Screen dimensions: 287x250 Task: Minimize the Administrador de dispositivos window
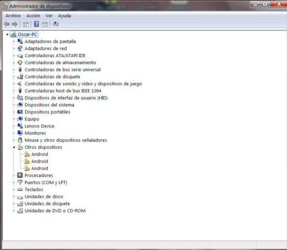click(255, 4)
